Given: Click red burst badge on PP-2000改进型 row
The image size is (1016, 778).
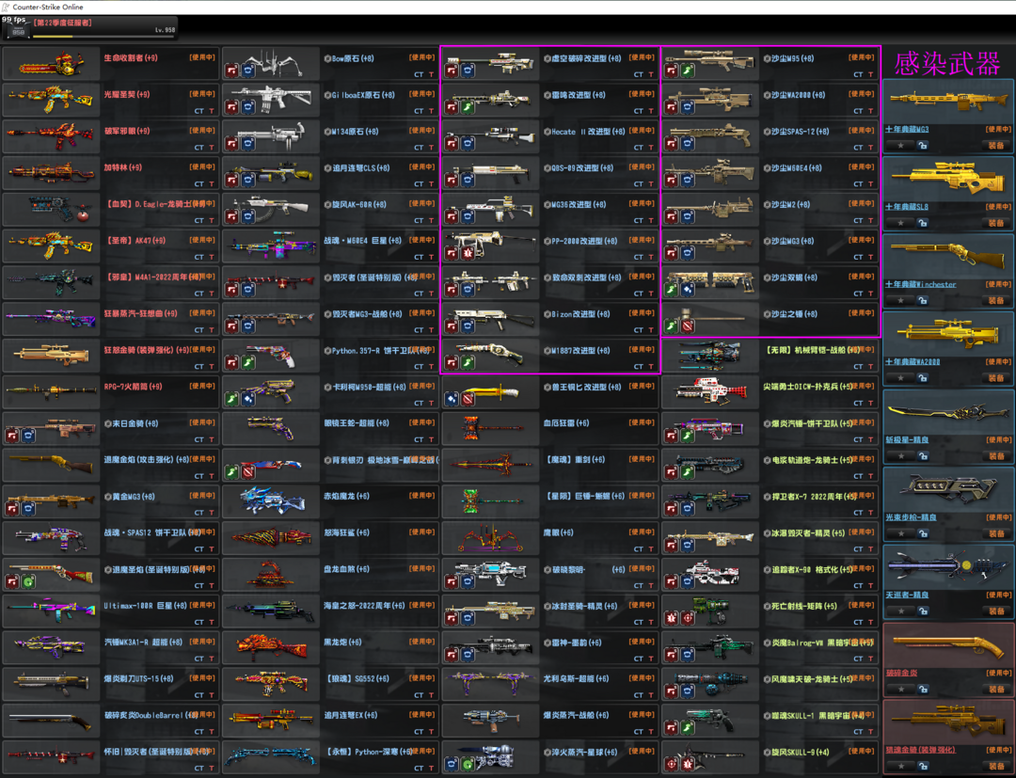Looking at the screenshot, I should point(468,253).
